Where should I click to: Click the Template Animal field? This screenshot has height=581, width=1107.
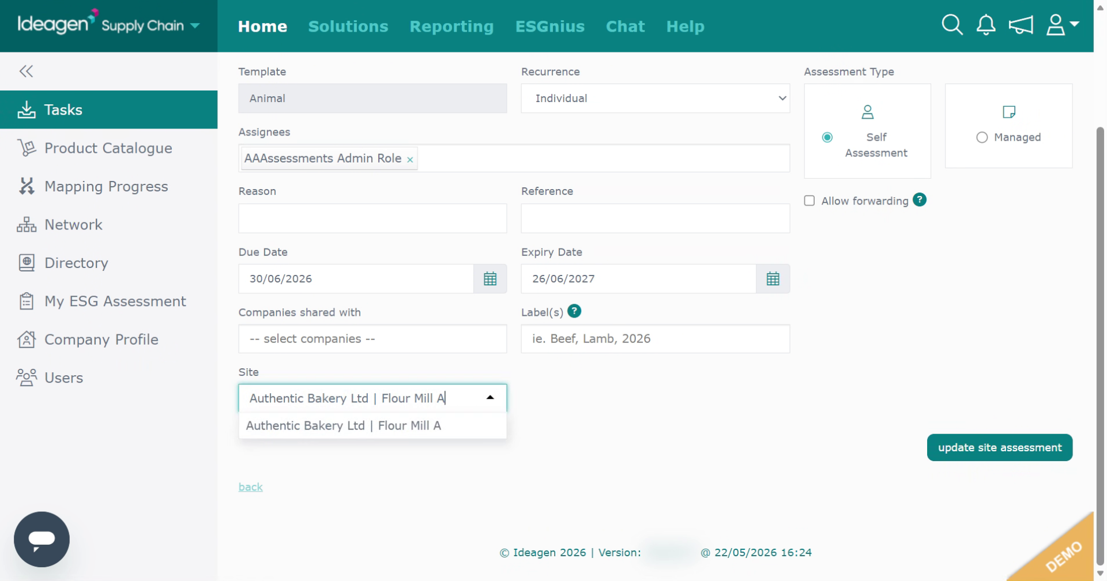tap(372, 99)
